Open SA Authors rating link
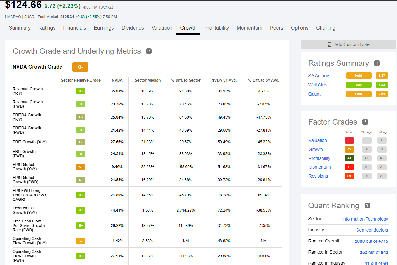397x265 pixels. [x=319, y=76]
